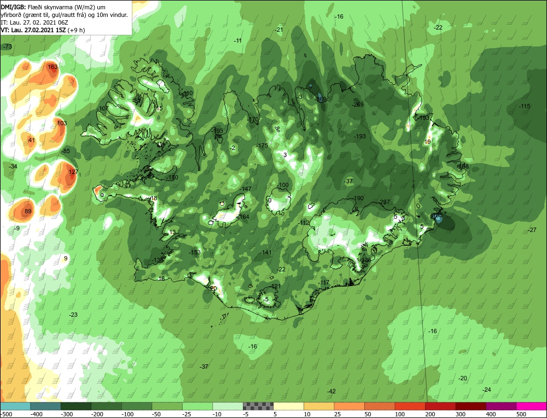This screenshot has height=418, width=547.
Task: Click the legend scale label 500
Action: [521, 414]
